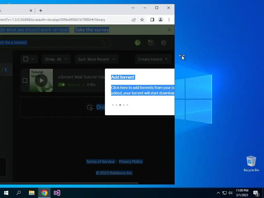Tick the select-all torrents checkbox
The height and width of the screenshot is (198, 264).
[x=26, y=59]
